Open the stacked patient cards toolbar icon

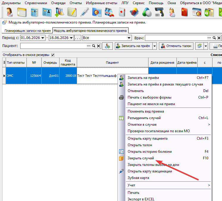(35, 12)
